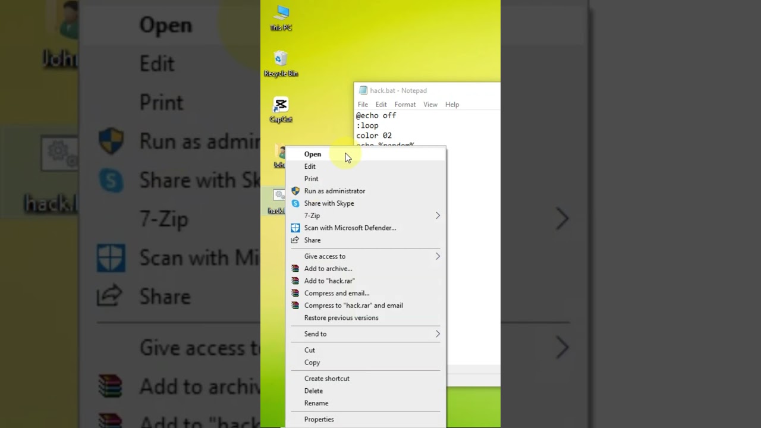
Task: Select Add to archive...
Action: point(366,269)
